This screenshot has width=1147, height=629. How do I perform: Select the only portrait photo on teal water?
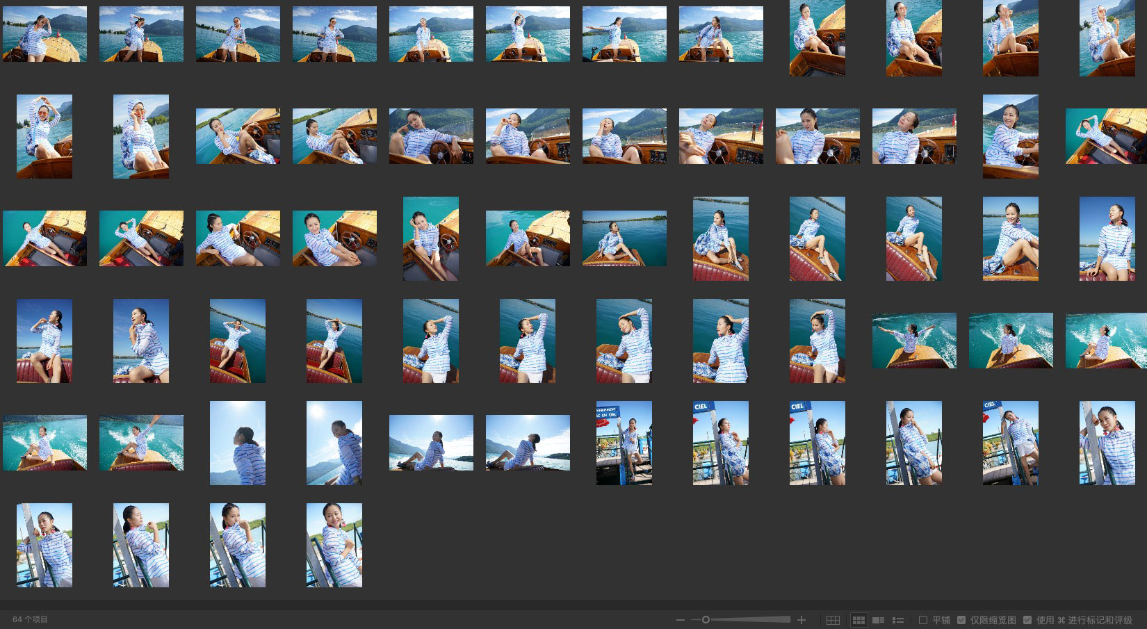point(430,238)
